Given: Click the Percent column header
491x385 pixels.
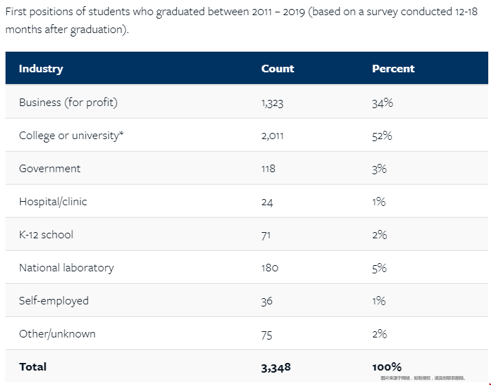Looking at the screenshot, I should point(393,69).
